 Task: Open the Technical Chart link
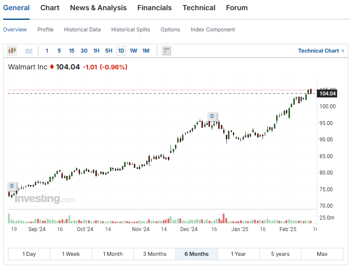(x=321, y=51)
